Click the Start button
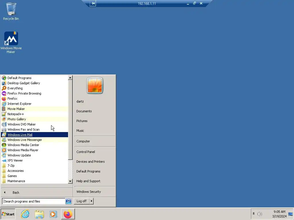The image size is (294, 220). tap(8, 214)
